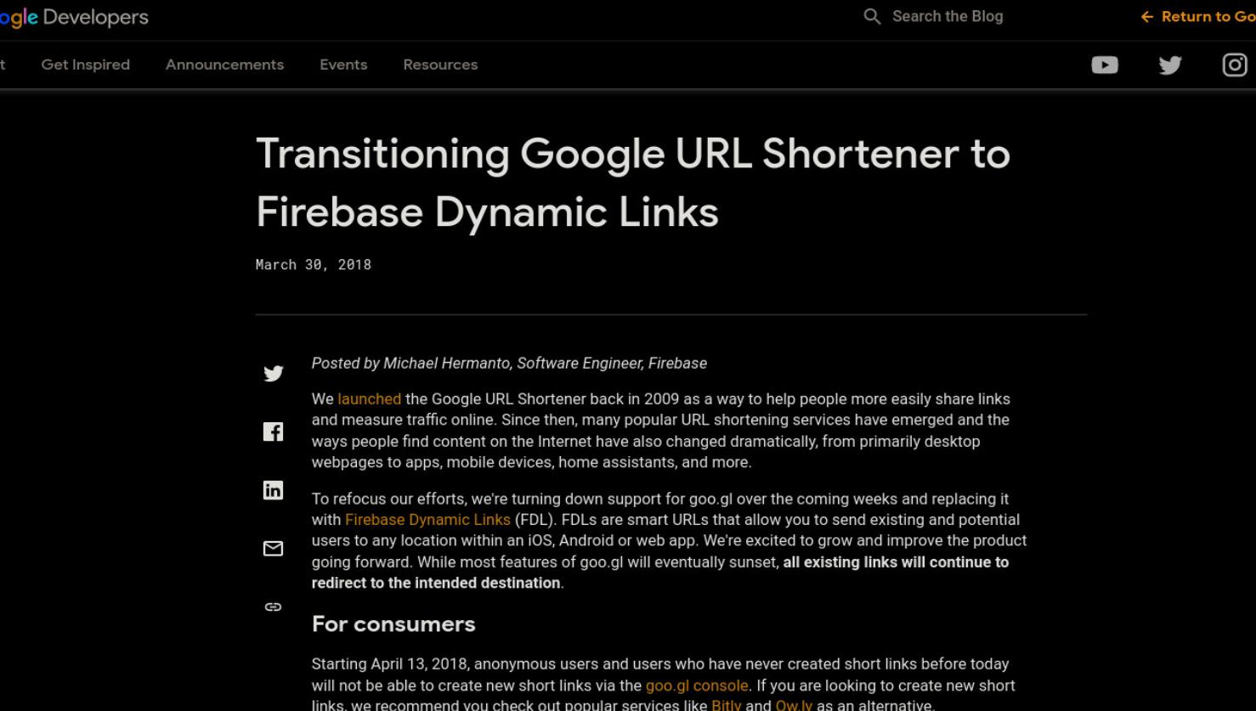Click the search magnifier icon
The image size is (1256, 711).
click(872, 16)
